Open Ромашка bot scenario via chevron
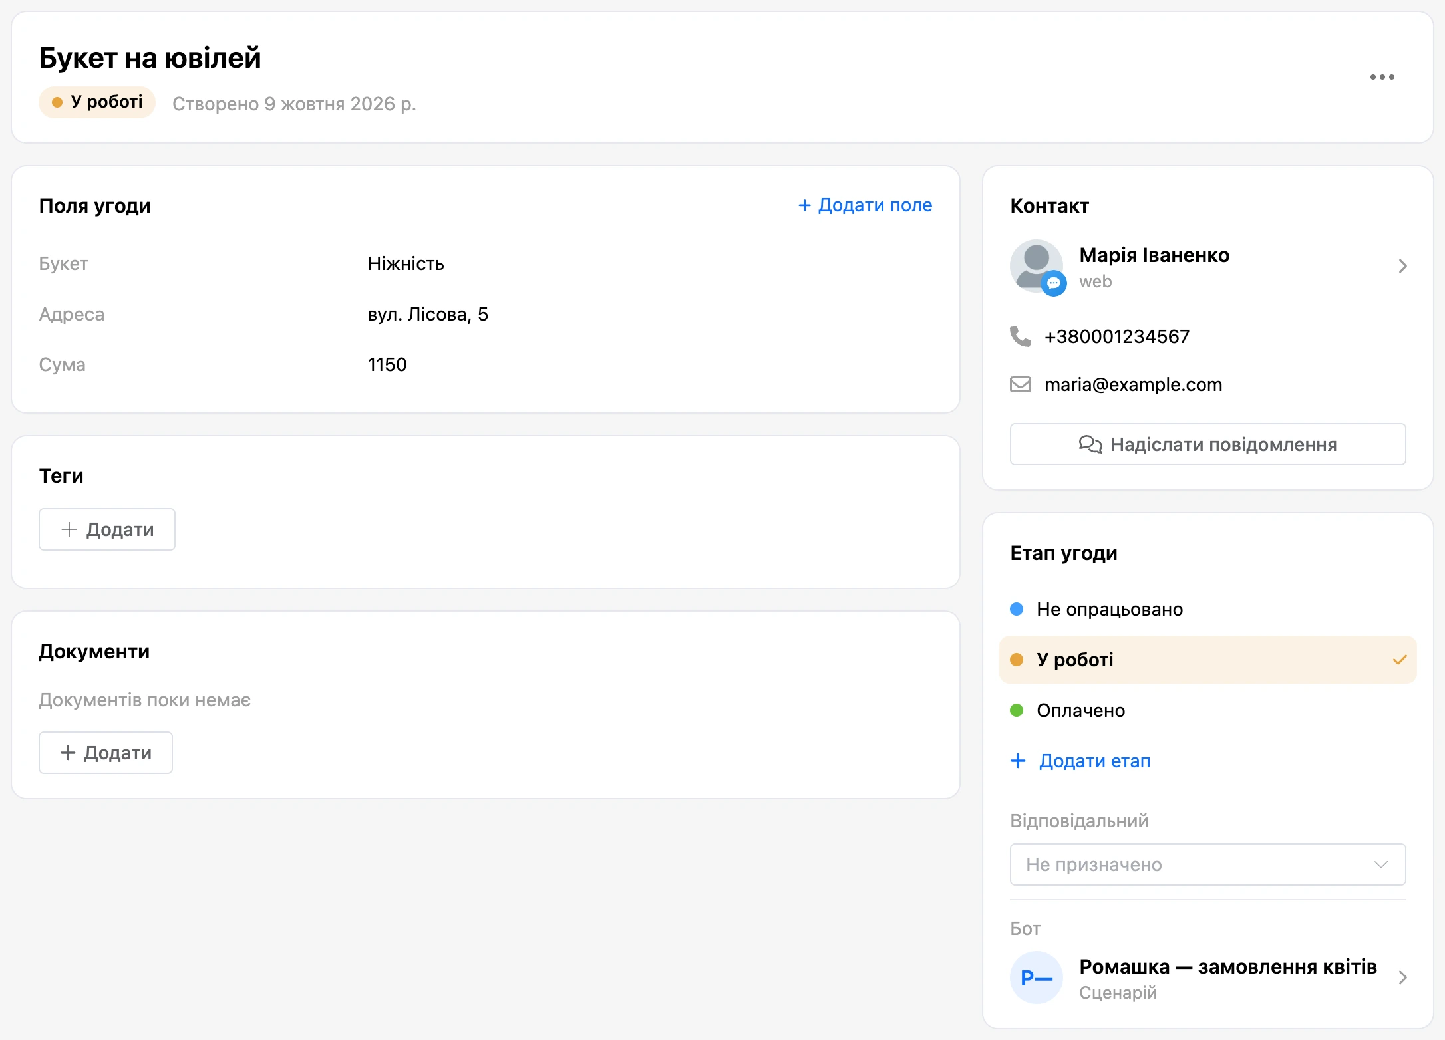 coord(1402,977)
